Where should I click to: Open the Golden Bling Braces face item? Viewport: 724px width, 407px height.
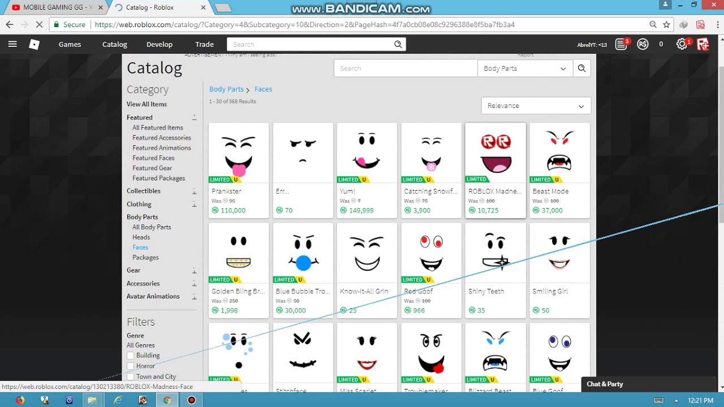coord(239,270)
